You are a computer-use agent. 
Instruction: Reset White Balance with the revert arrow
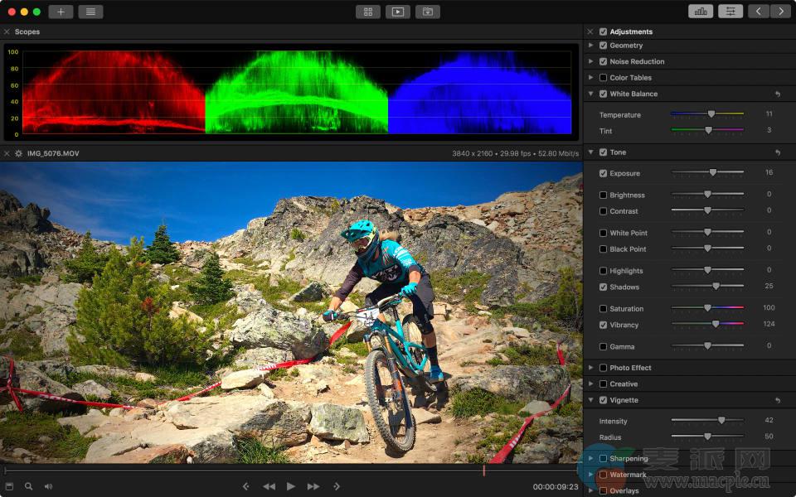pos(777,94)
